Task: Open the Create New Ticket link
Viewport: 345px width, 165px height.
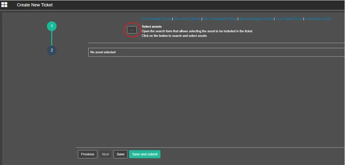Action: click(318, 19)
